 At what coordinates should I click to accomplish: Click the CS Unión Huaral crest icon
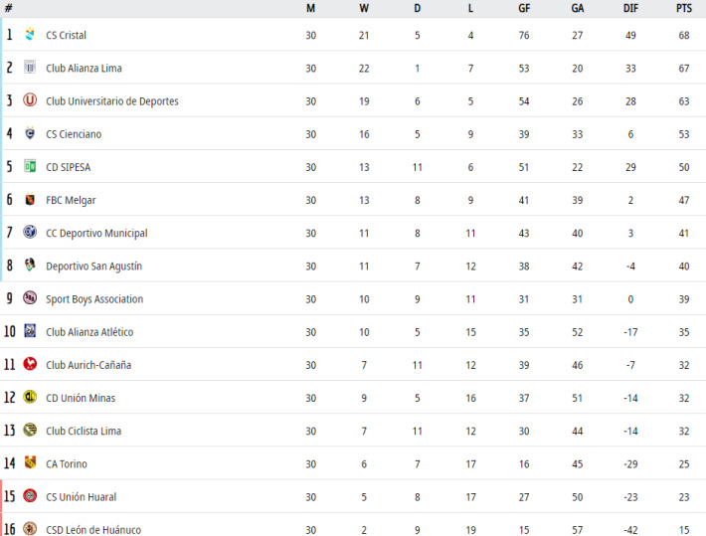click(30, 495)
